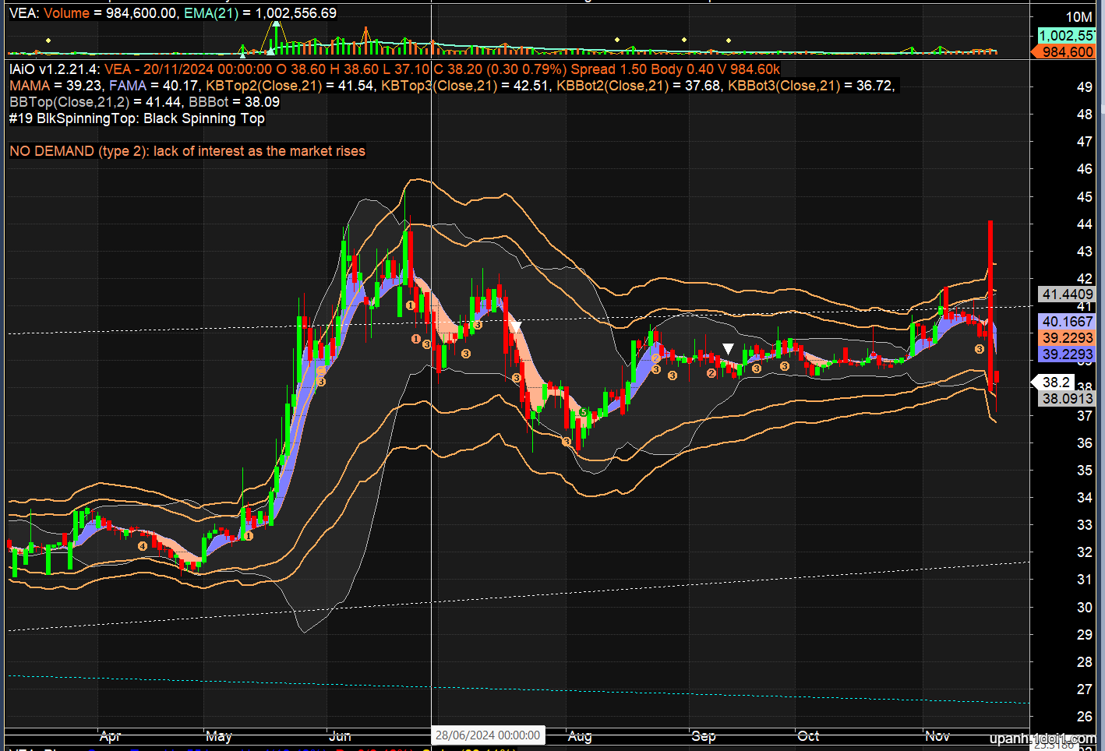Screen dimensions: 1105x751
Task: Click the #19 BlkSpinningTop pattern label
Action: (x=137, y=118)
